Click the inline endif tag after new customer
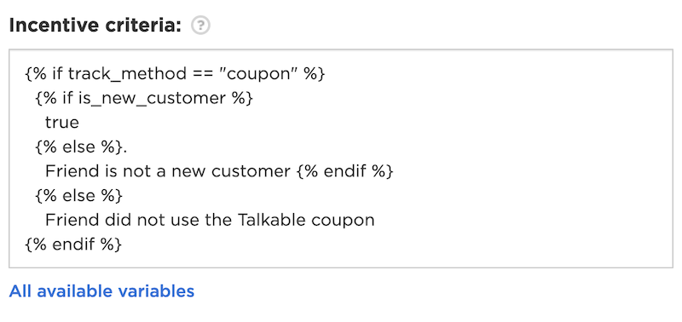This screenshot has height=322, width=682. (x=345, y=171)
